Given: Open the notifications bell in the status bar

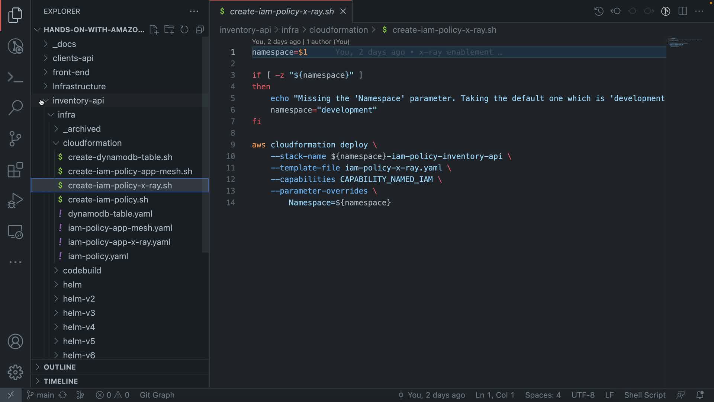Looking at the screenshot, I should [x=699, y=395].
